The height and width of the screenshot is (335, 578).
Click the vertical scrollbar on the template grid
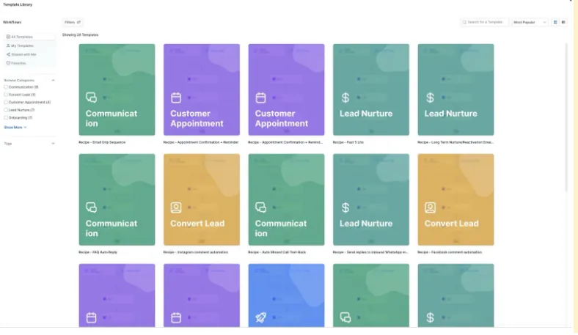[x=567, y=117]
